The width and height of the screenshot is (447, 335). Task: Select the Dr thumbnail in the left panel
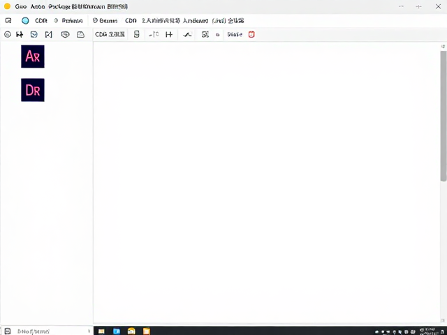33,90
